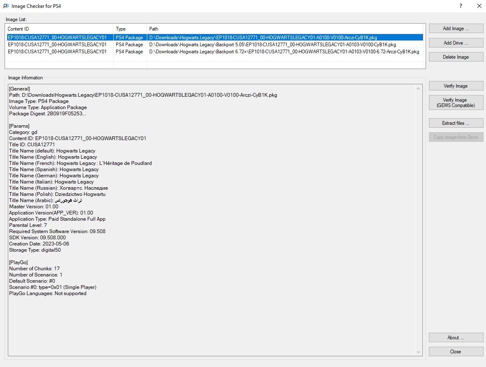Click the '[General]' section heading
This screenshot has height=367, width=486.
[x=19, y=89]
